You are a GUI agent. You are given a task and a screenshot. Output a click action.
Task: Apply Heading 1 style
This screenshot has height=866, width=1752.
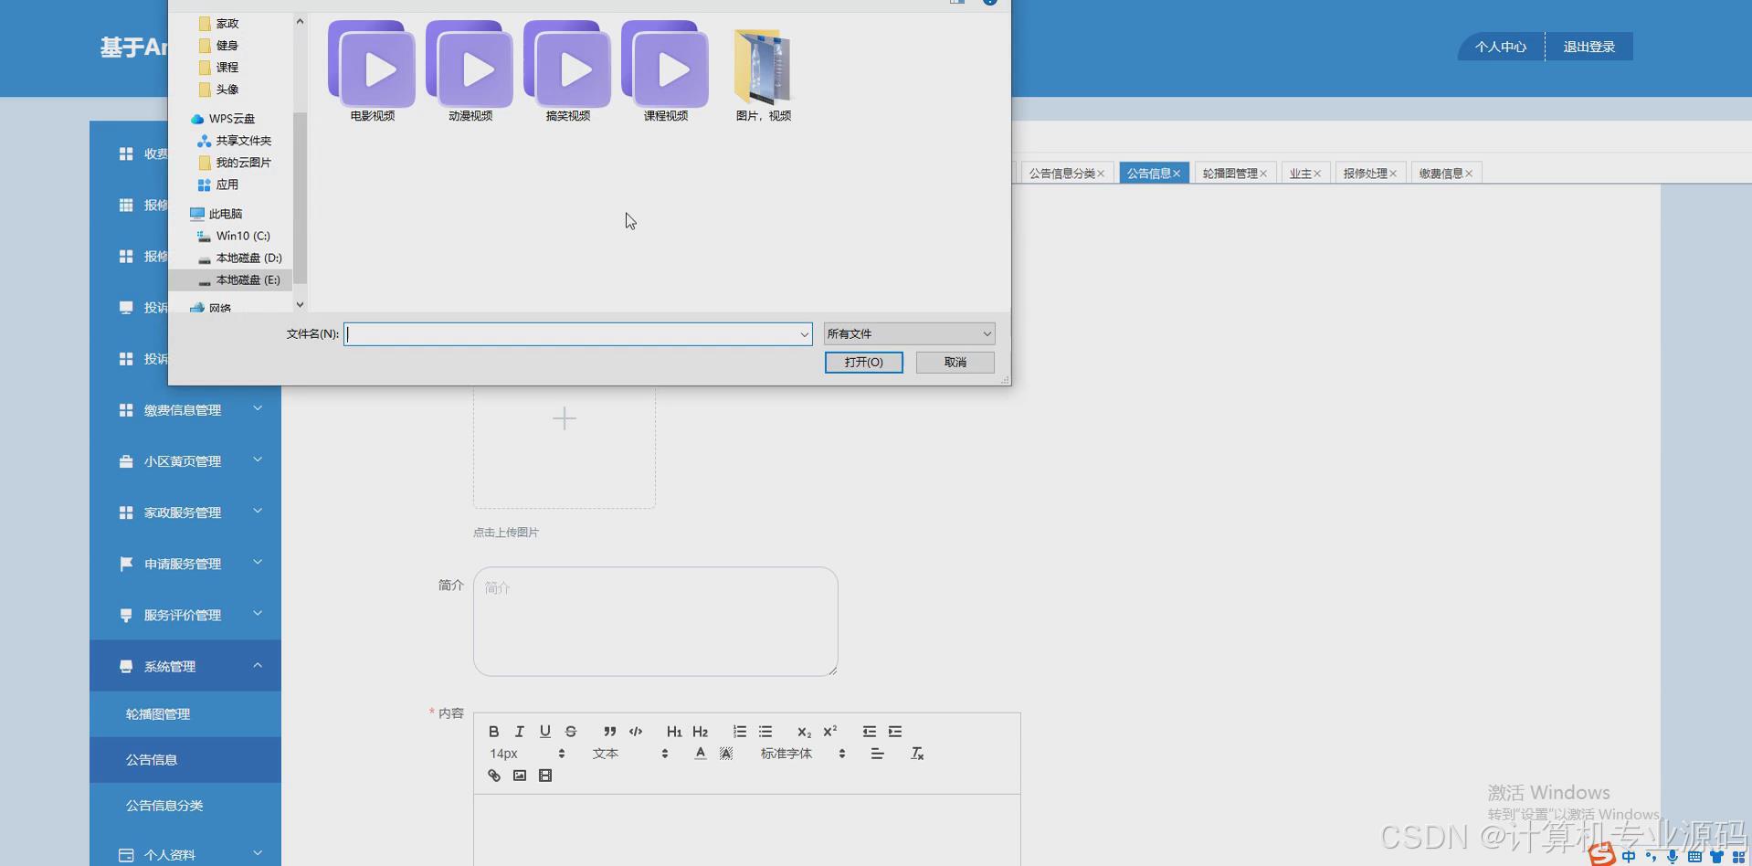click(x=674, y=732)
